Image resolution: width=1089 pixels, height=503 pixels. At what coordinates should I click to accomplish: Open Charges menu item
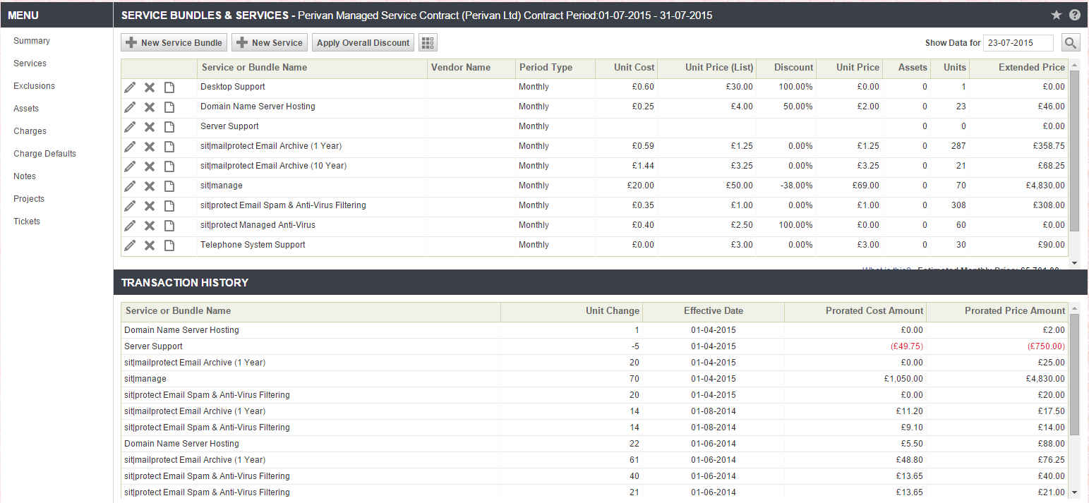(30, 131)
